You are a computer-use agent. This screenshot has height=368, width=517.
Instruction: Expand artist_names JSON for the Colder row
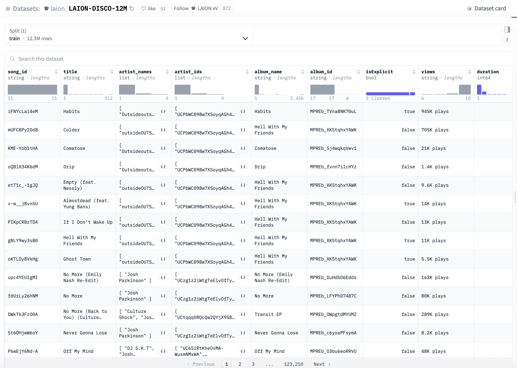point(163,130)
